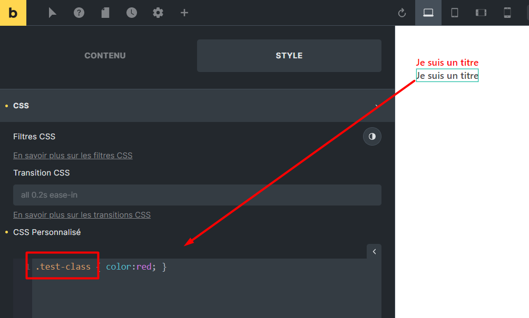
Task: Switch to the tablet portrait preview
Action: (454, 13)
